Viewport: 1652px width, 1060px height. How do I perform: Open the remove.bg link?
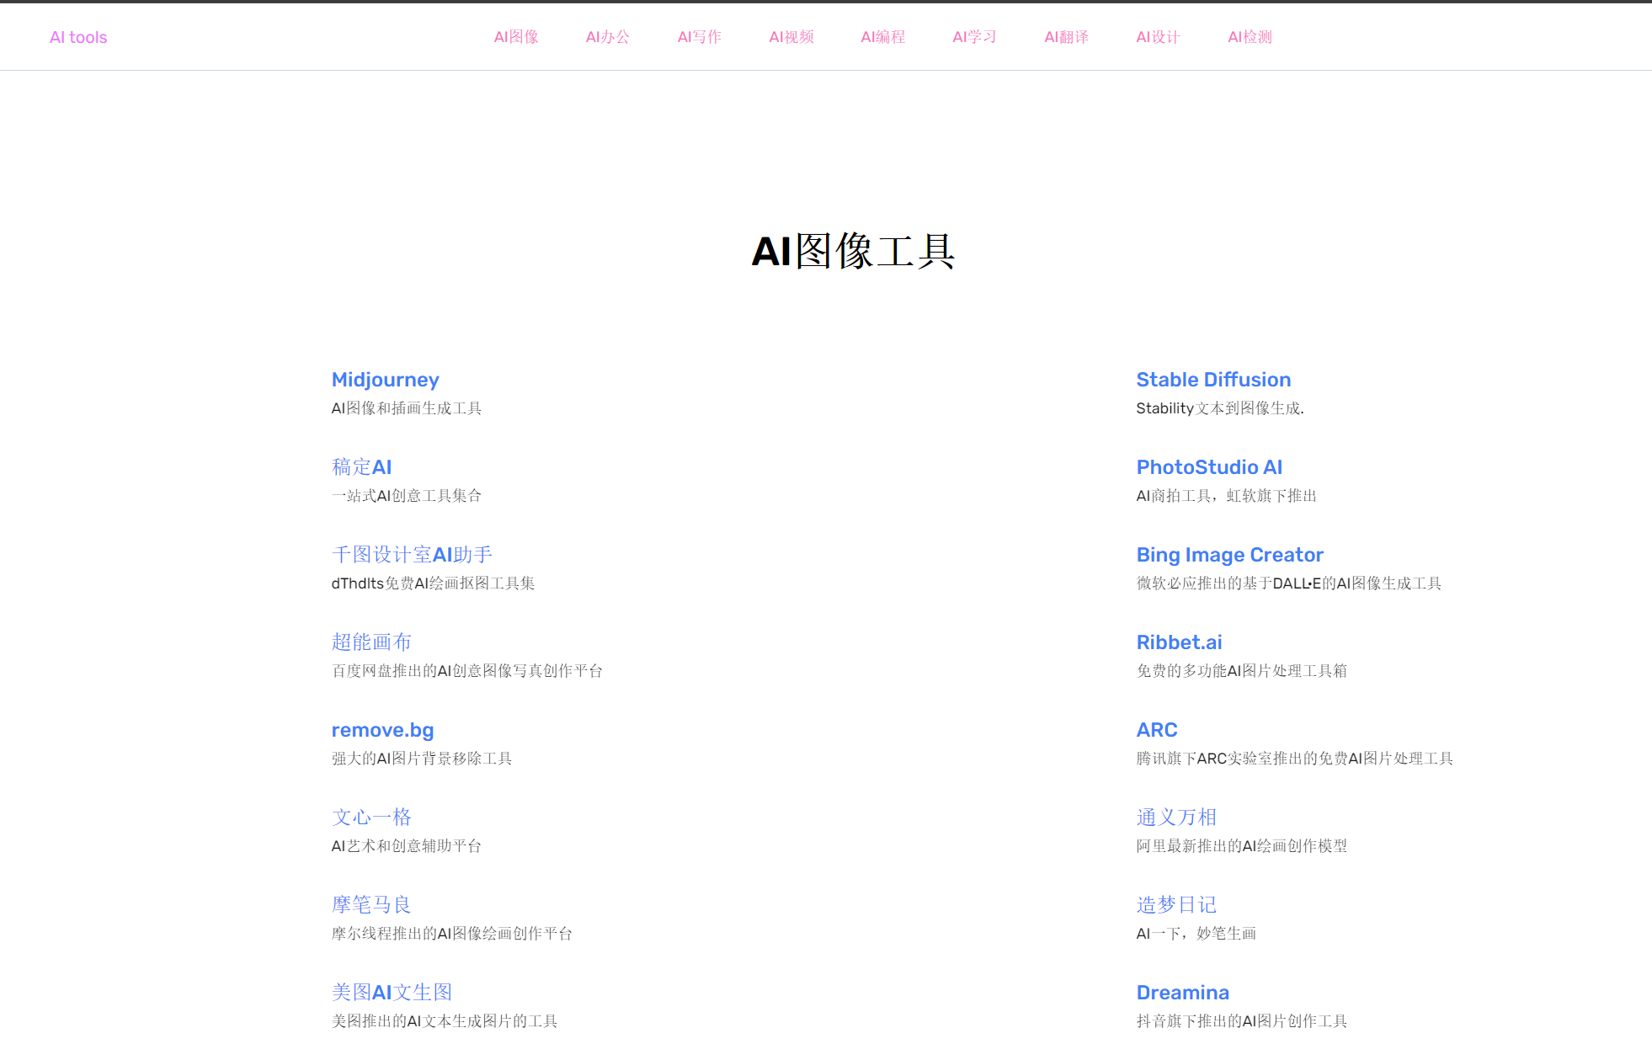click(383, 730)
